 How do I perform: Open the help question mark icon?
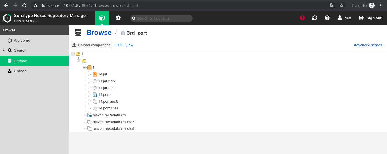(x=327, y=18)
